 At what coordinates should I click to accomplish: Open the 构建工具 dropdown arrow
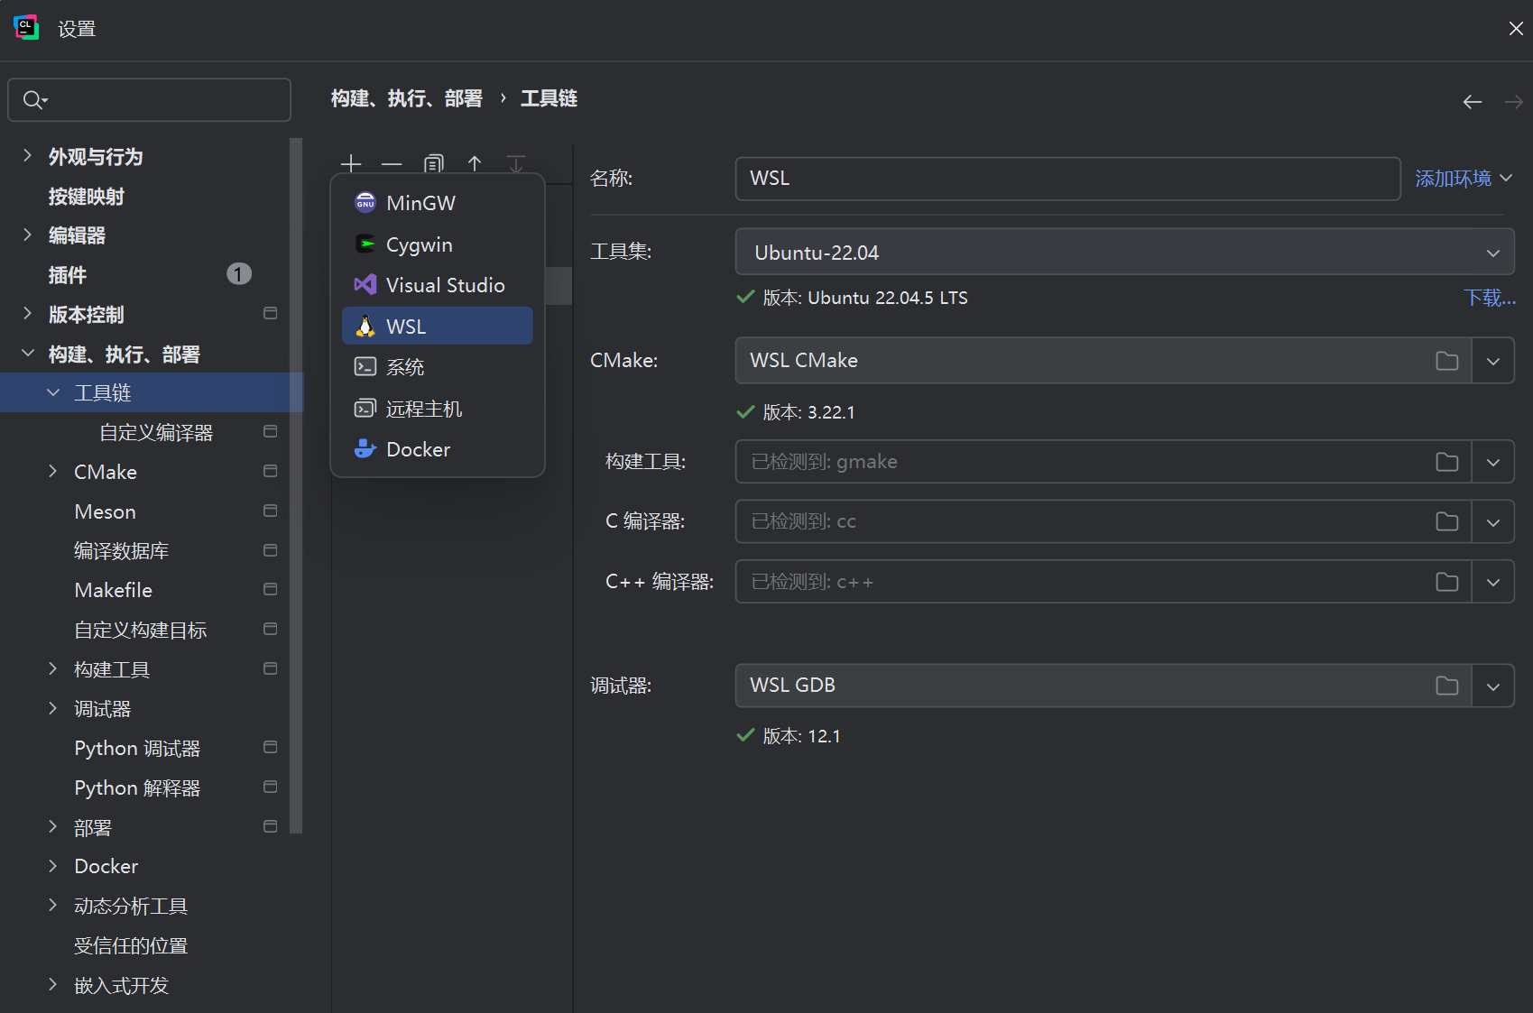click(x=1493, y=462)
